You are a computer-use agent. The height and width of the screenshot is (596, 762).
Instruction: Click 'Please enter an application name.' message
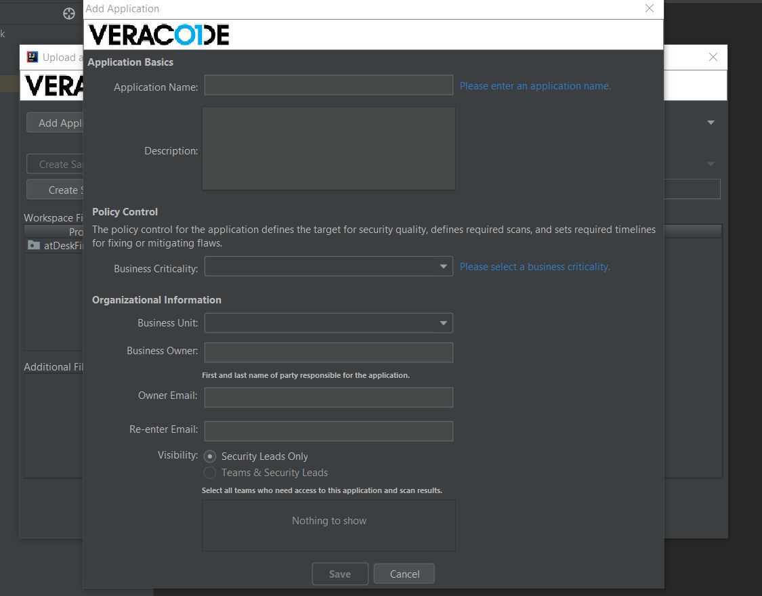pos(535,86)
